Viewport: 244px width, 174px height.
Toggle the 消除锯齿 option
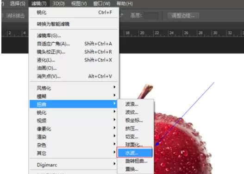[15, 16]
